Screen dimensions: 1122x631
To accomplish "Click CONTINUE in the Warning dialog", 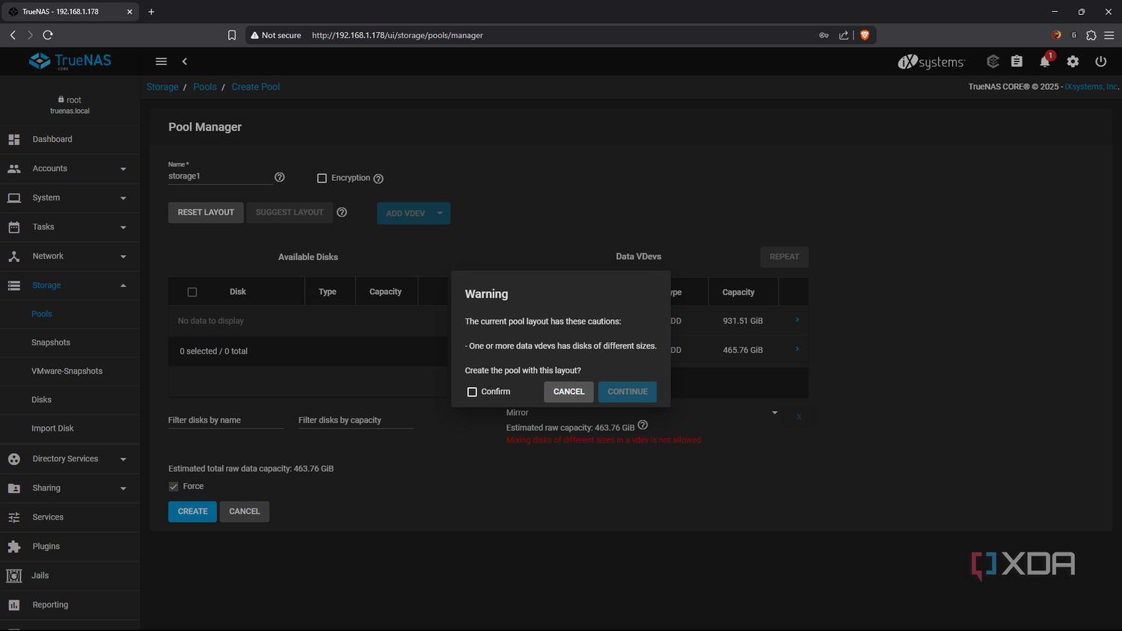I will [628, 392].
